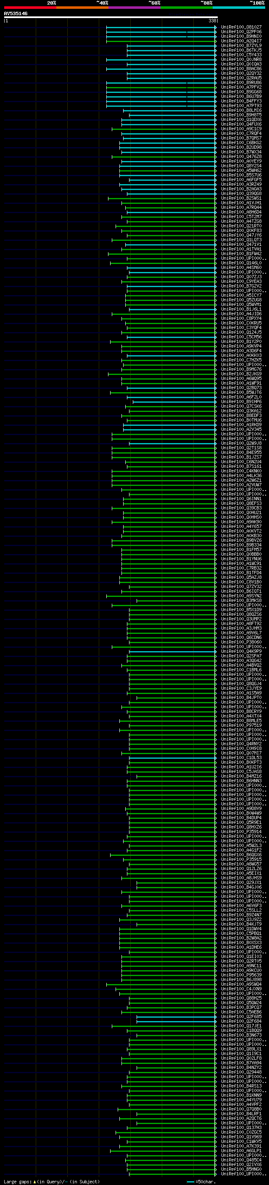
Task: Select the query name AV535146
Action: pos(16,13)
